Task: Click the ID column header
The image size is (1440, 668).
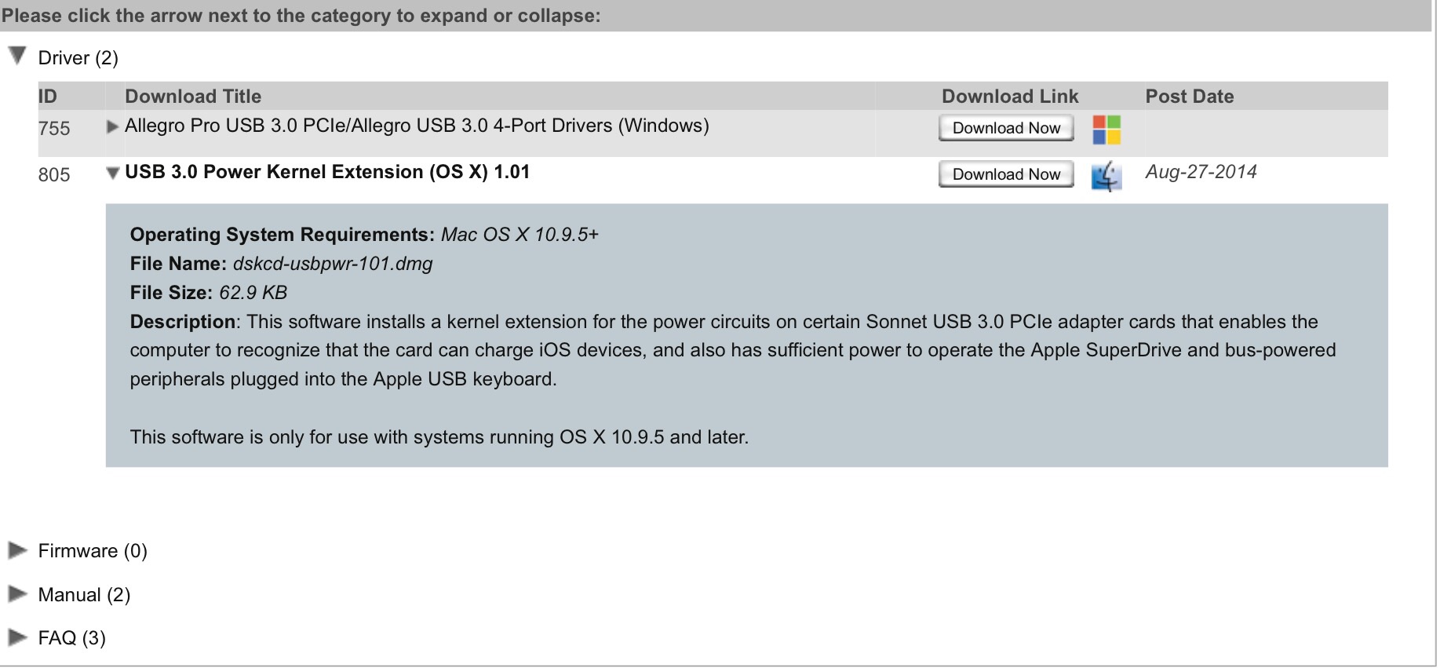Action: 48,97
